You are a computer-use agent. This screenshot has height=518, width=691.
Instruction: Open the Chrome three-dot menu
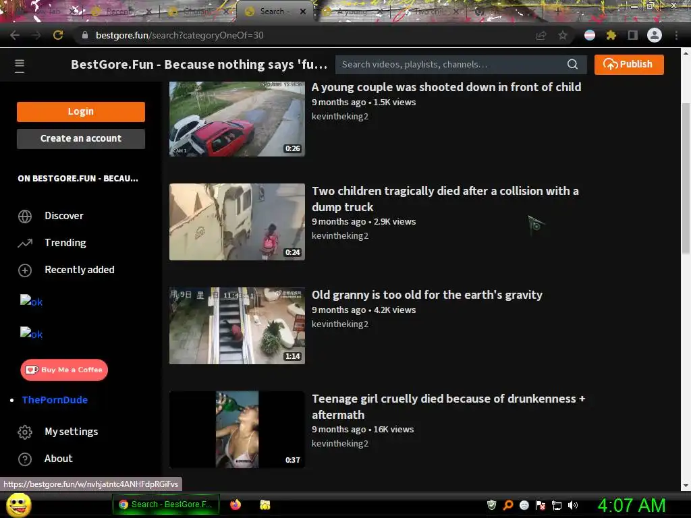[x=676, y=35]
